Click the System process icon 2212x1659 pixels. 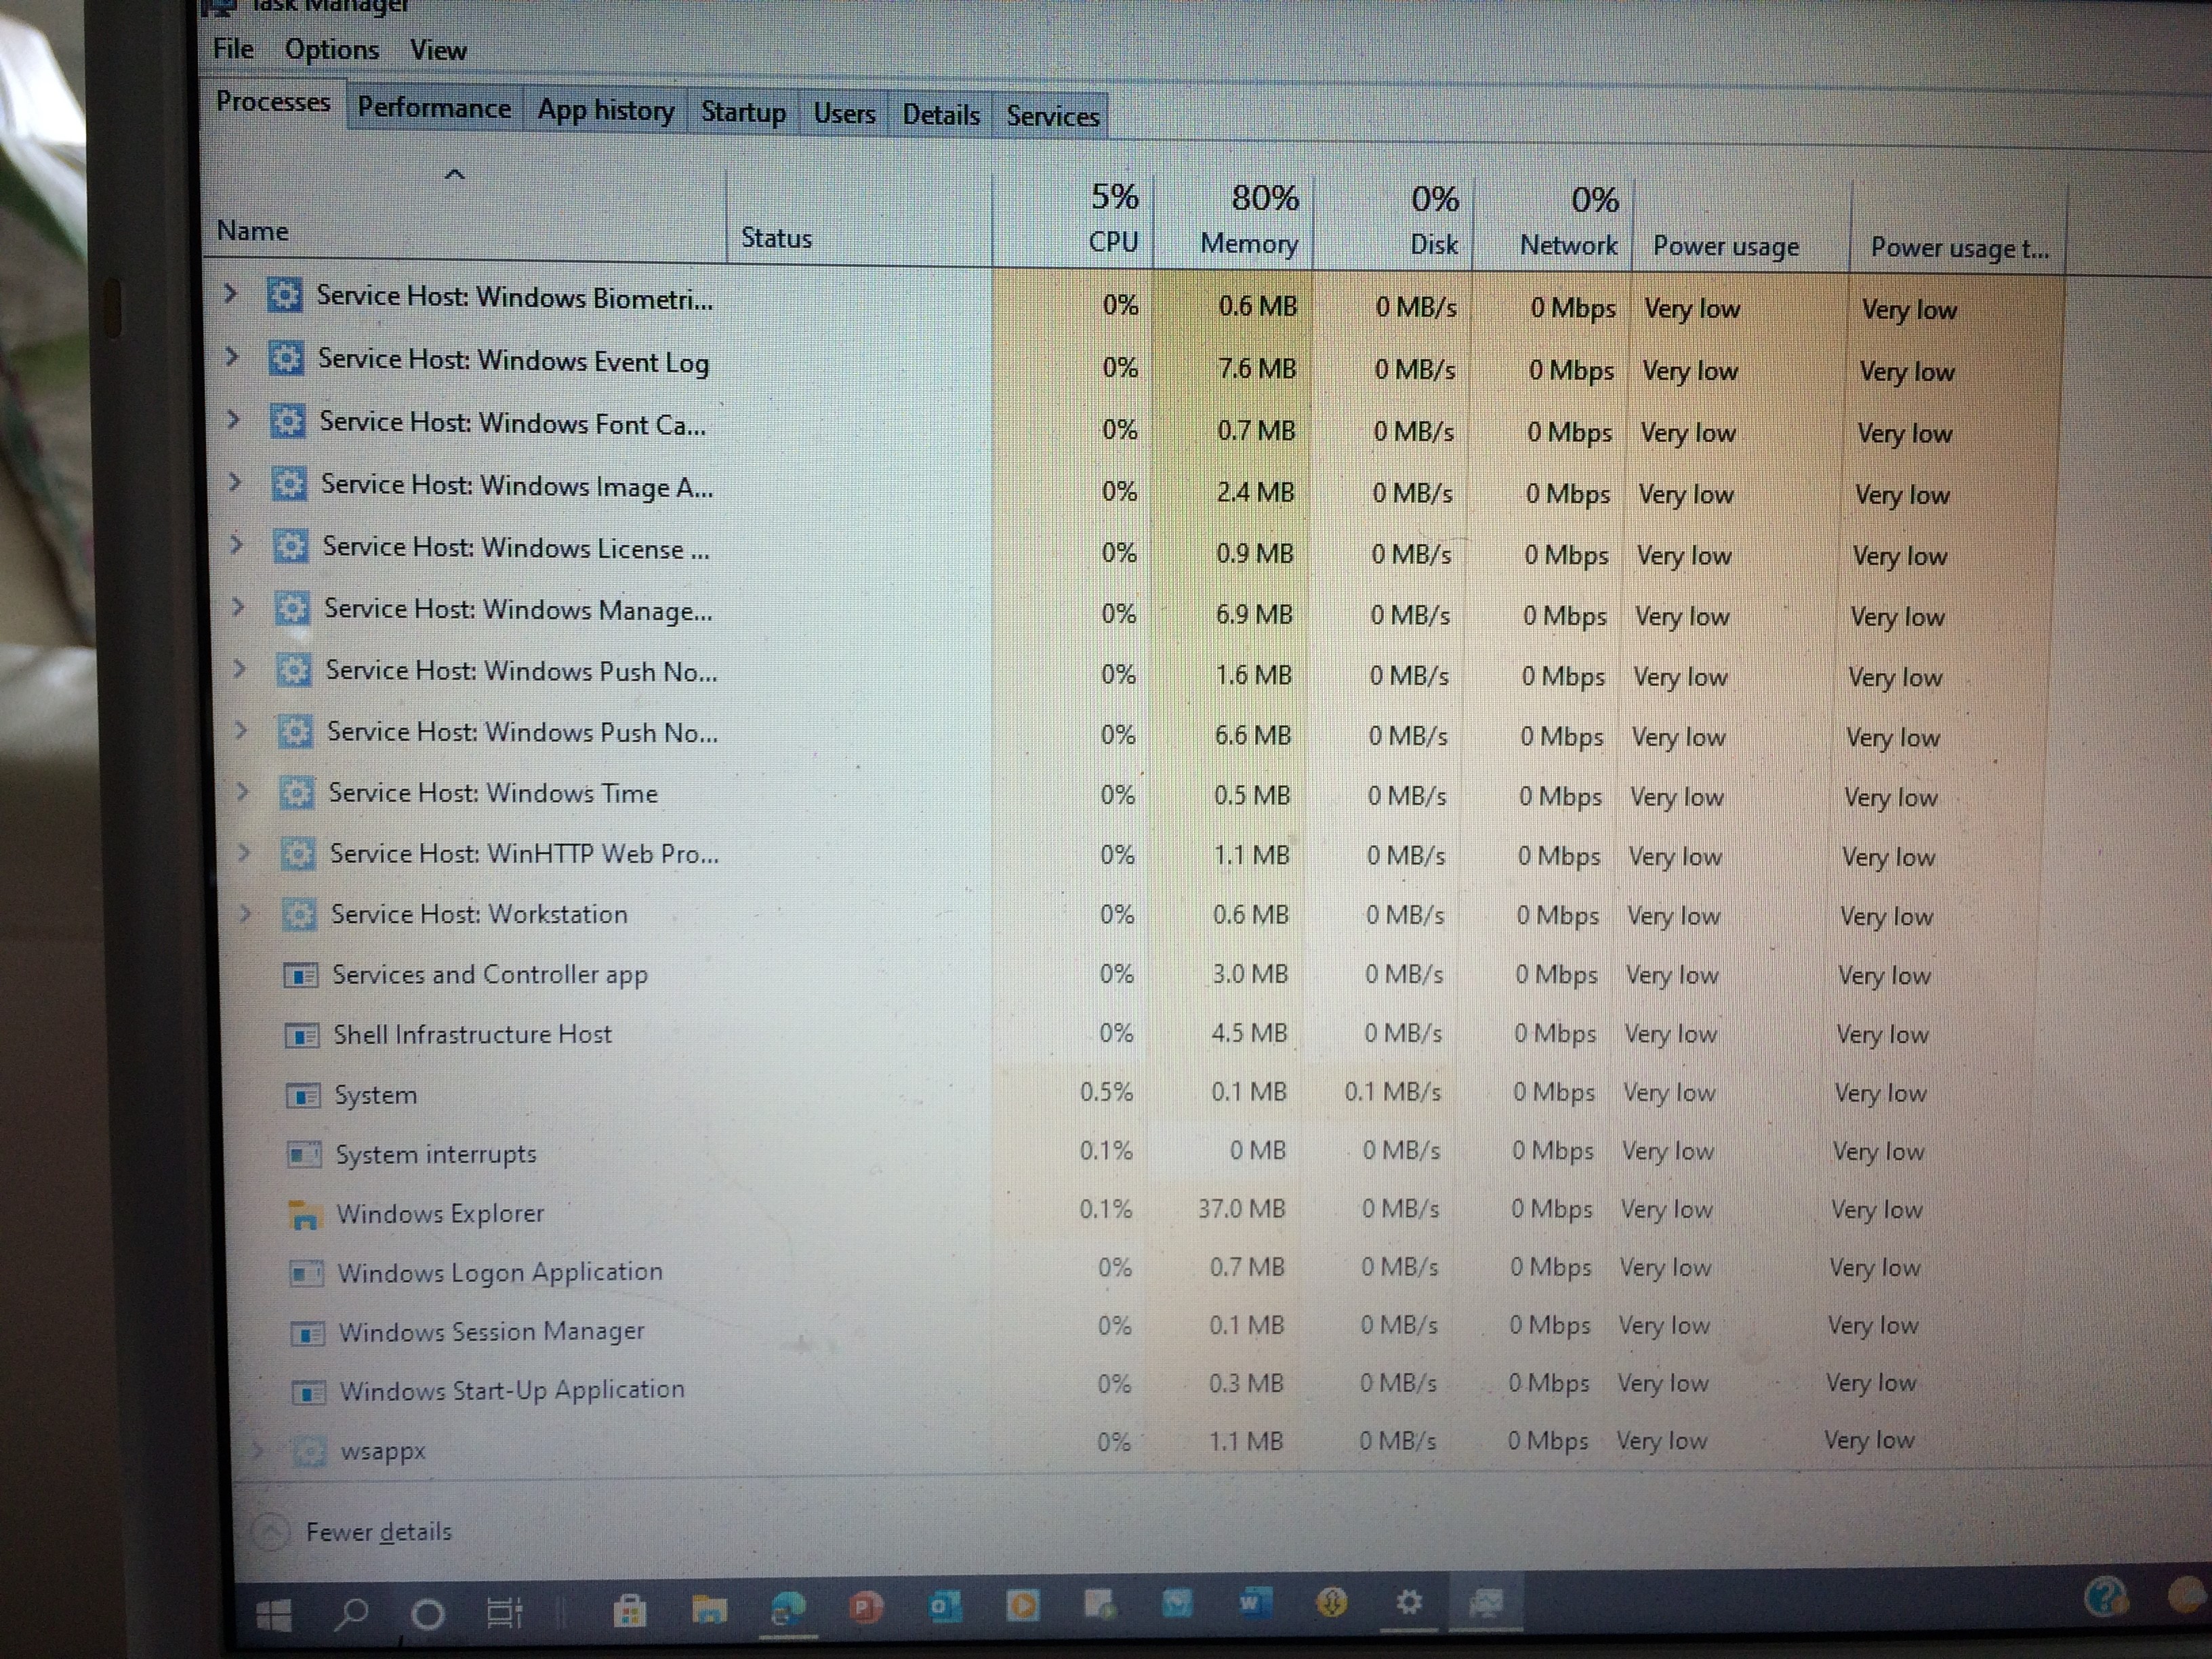(x=303, y=1096)
